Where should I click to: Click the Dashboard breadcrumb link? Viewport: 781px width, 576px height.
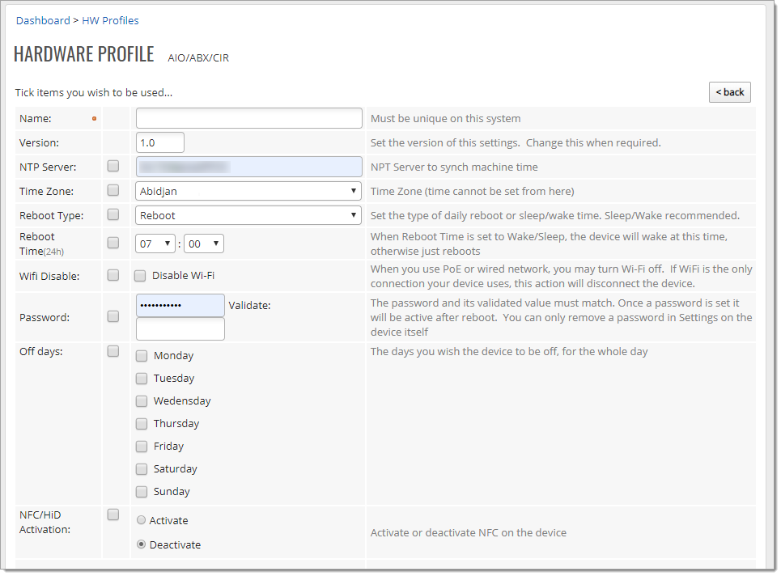(43, 20)
